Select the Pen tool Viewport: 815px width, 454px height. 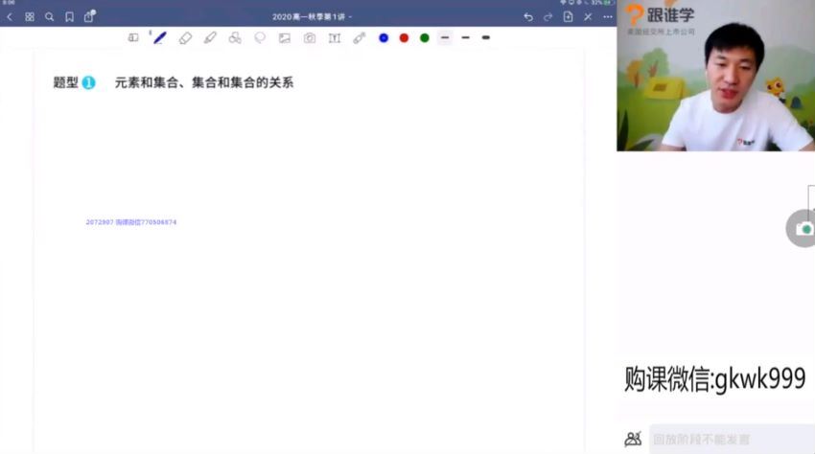pyautogui.click(x=159, y=37)
